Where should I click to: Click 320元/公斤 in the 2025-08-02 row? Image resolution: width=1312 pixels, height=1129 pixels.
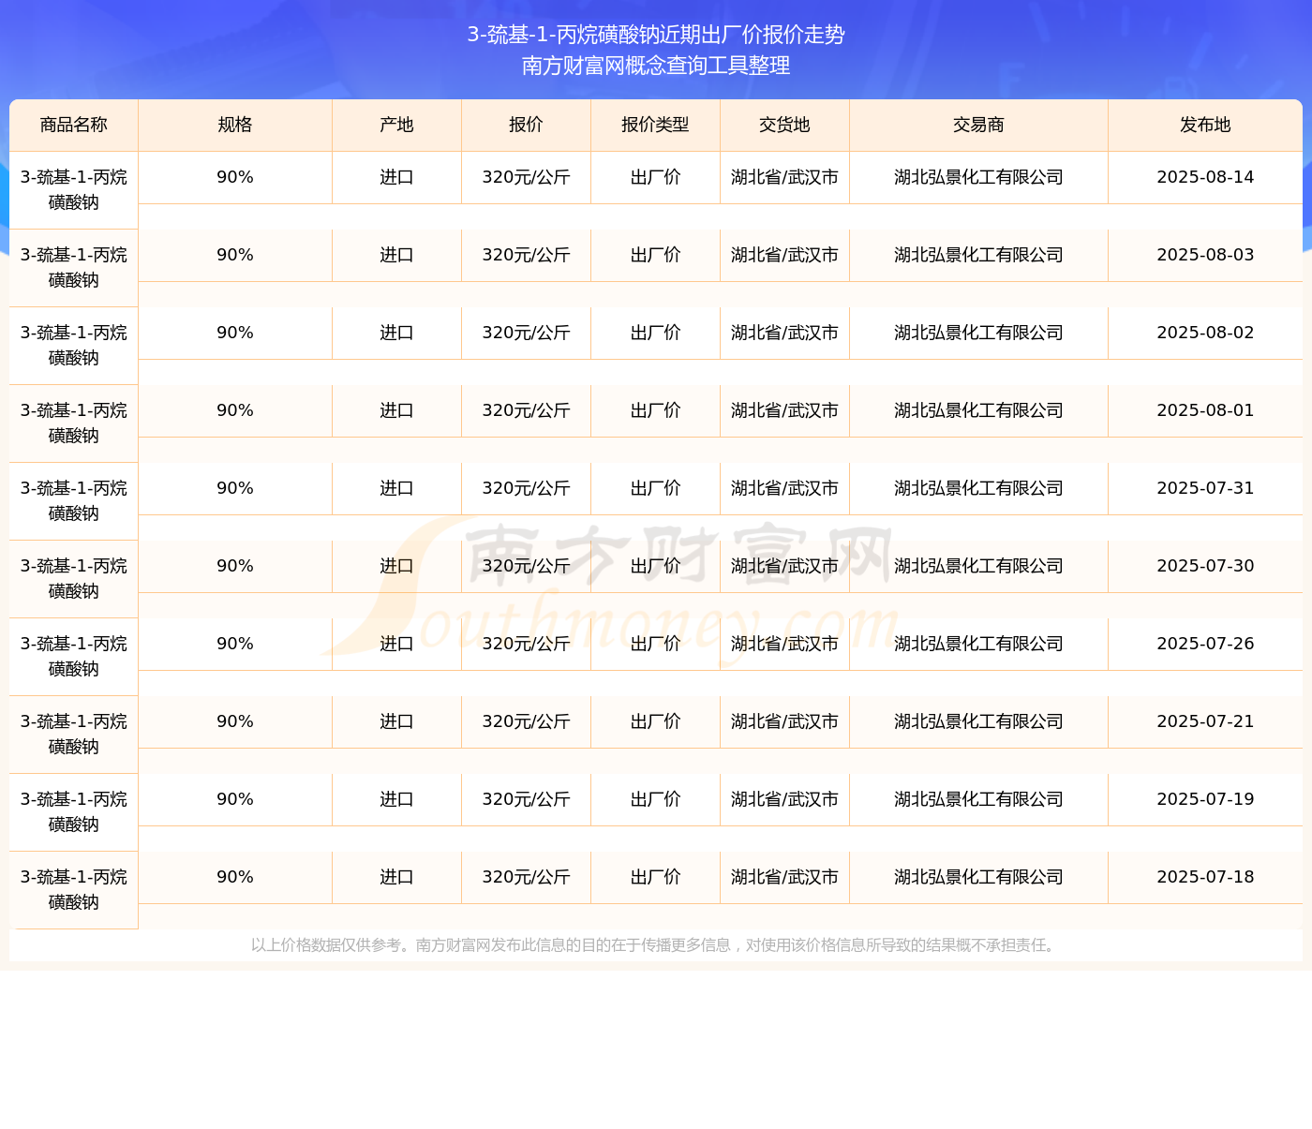(x=526, y=333)
